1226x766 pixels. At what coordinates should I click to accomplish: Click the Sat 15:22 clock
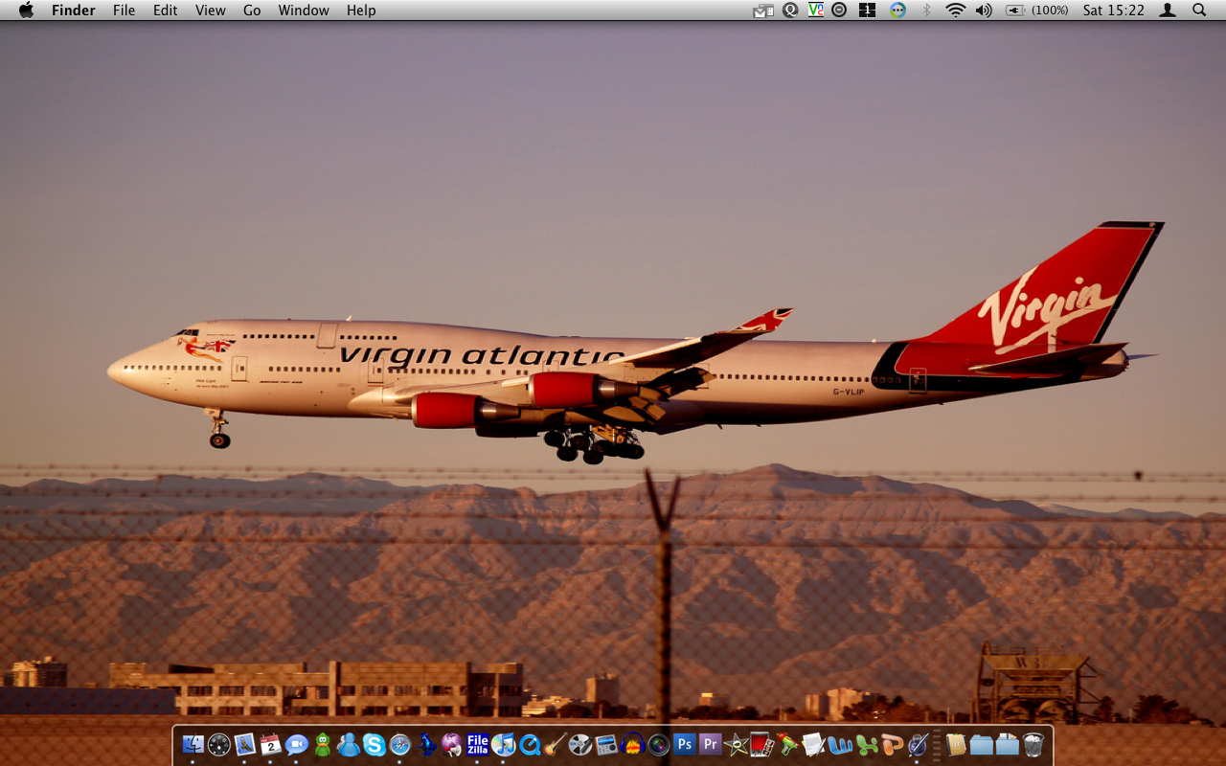(x=1114, y=11)
